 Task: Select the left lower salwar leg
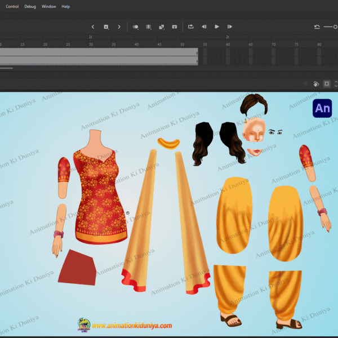coord(230,290)
